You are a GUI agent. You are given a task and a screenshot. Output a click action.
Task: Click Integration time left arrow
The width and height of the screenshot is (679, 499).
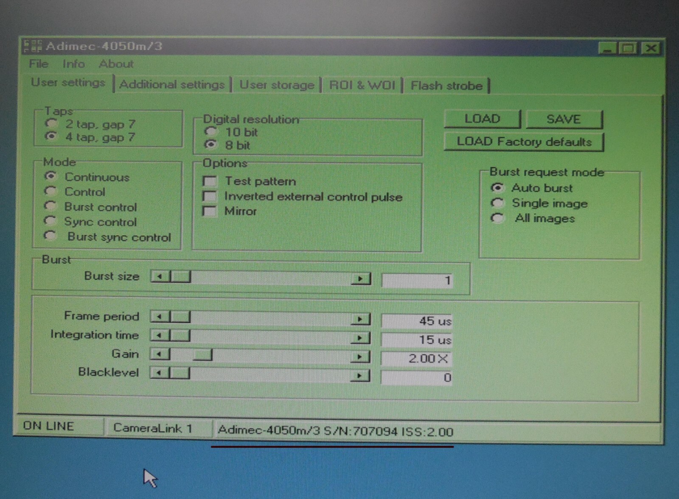click(160, 335)
